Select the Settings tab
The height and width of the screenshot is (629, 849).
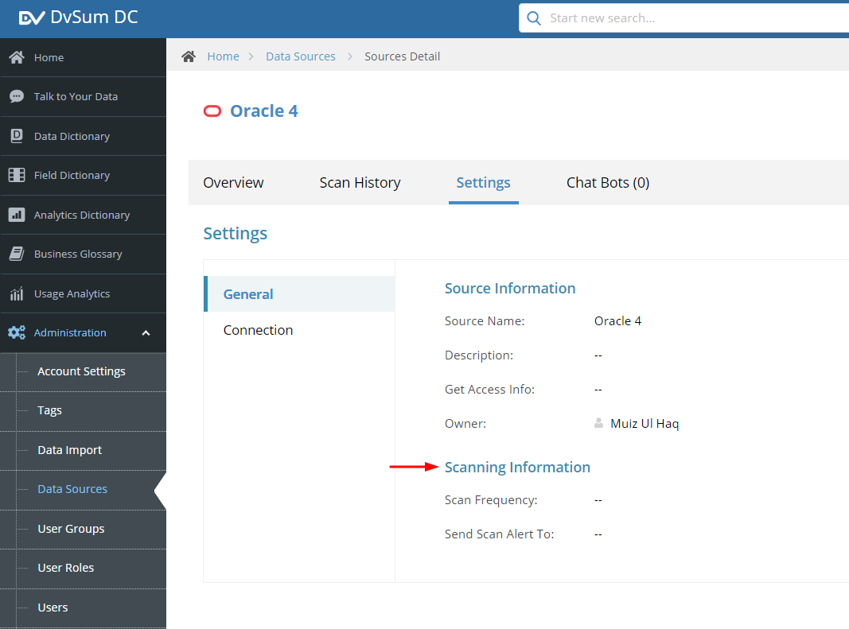484,182
